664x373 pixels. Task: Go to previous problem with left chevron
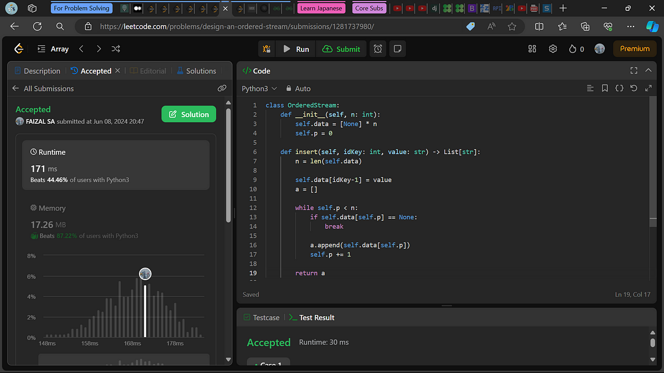(x=81, y=49)
